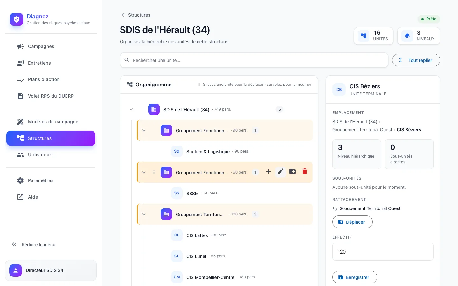Move unit with the folder arrow icon

(x=293, y=172)
